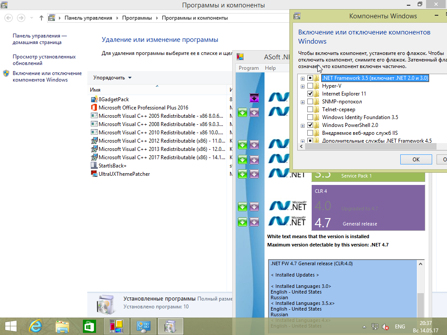The width and height of the screenshot is (447, 335).
Task: Open File Explorer from the taskbar
Action: pos(62,326)
